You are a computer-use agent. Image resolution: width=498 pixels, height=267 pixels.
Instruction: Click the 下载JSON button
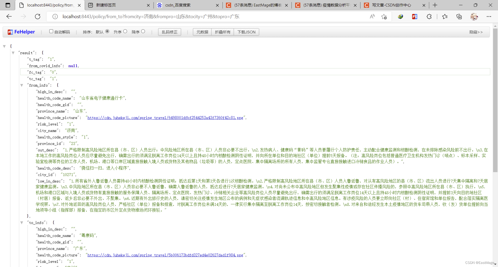coord(246,32)
